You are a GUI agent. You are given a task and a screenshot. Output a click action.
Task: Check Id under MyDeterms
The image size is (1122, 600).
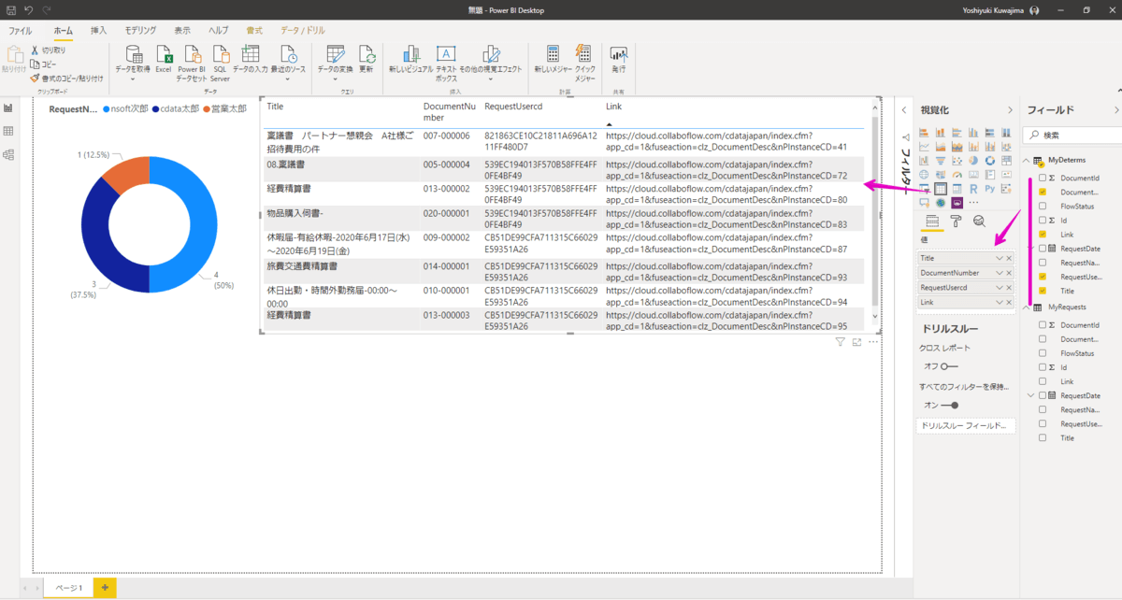[1043, 220]
